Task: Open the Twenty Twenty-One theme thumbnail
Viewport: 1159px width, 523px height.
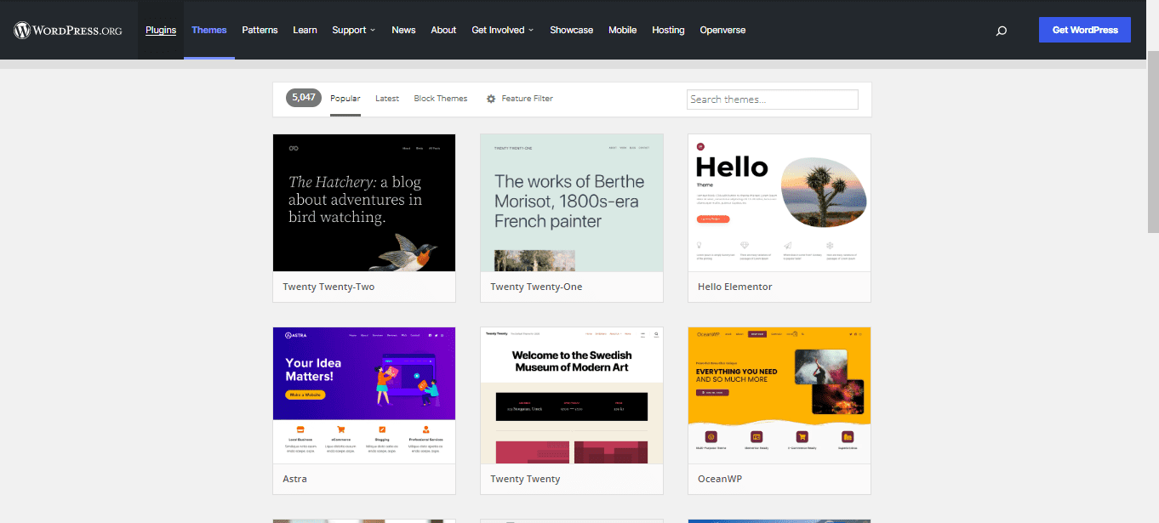Action: click(572, 202)
